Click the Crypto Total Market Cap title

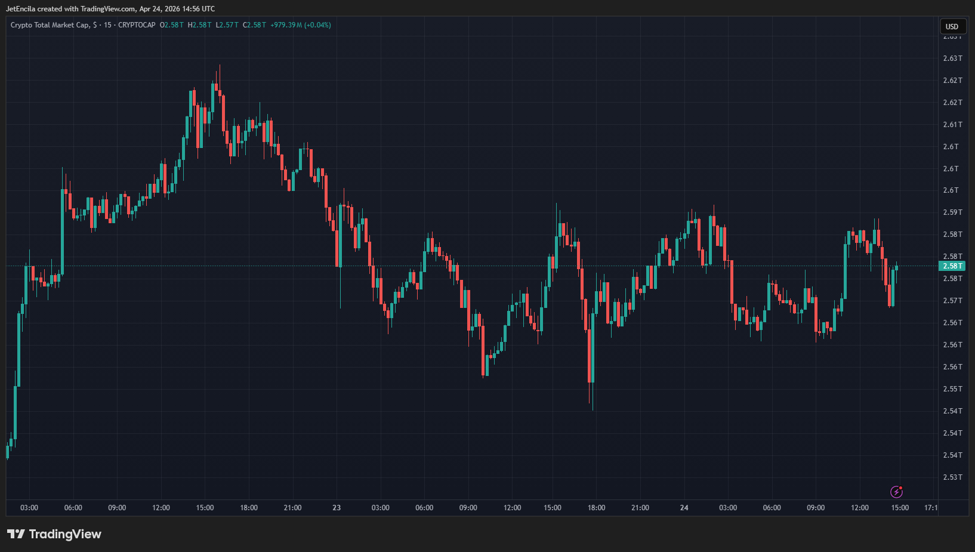[x=50, y=25]
